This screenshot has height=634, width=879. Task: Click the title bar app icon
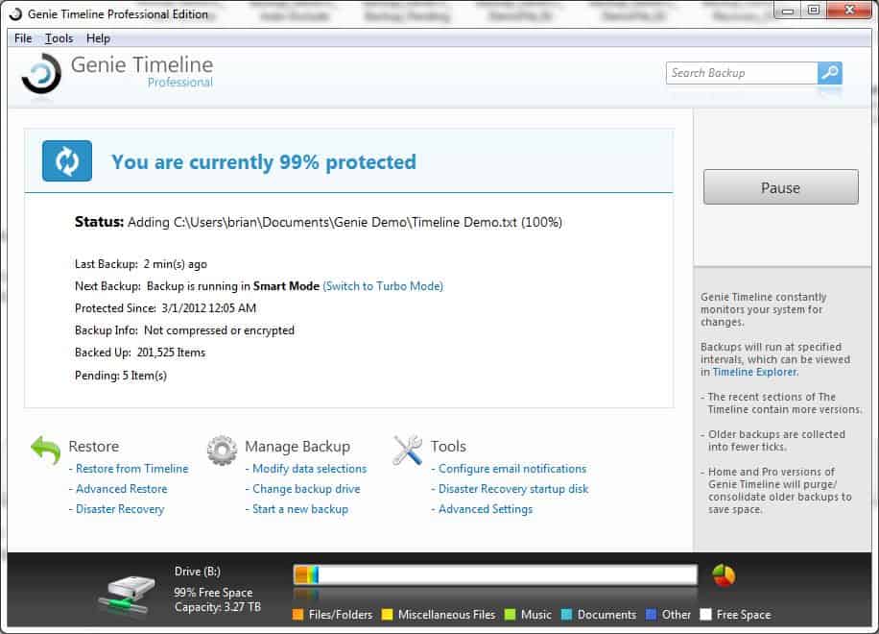pyautogui.click(x=15, y=14)
